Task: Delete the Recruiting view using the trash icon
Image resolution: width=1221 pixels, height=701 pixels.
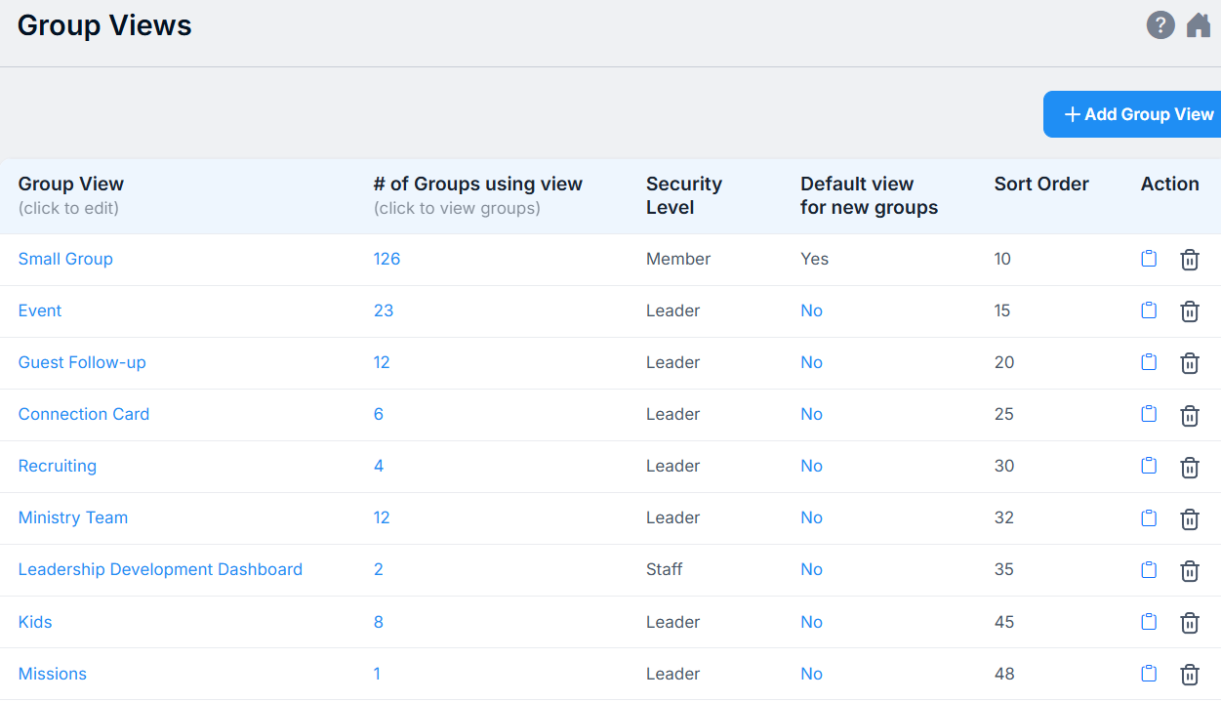Action: click(1190, 467)
